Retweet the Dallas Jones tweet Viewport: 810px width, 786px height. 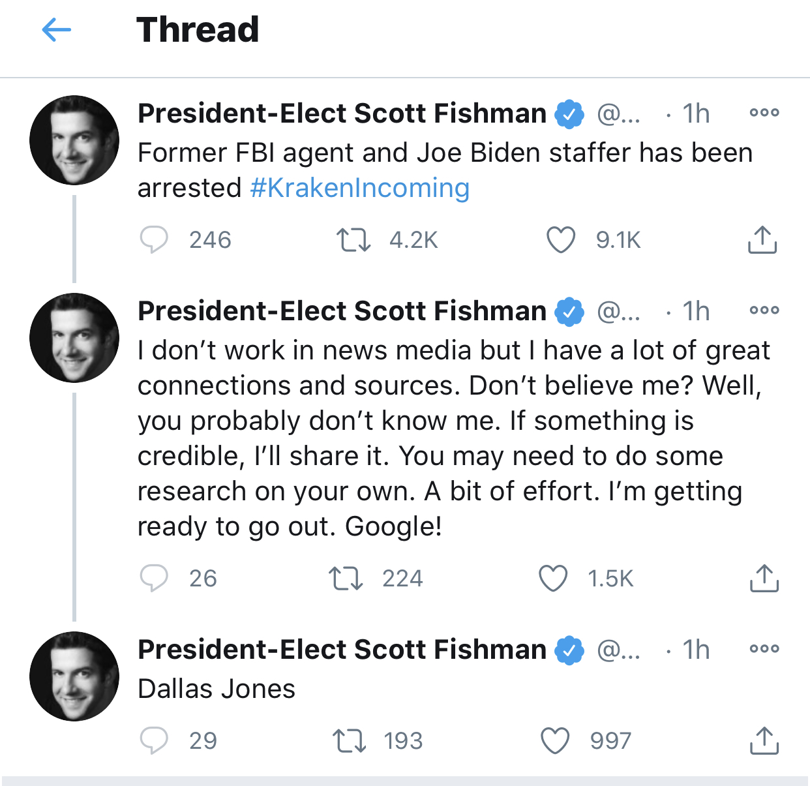pos(349,741)
